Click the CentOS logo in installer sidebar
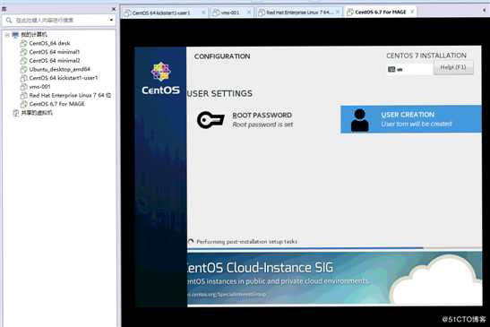Screen dimensions: 490x327 [160, 78]
